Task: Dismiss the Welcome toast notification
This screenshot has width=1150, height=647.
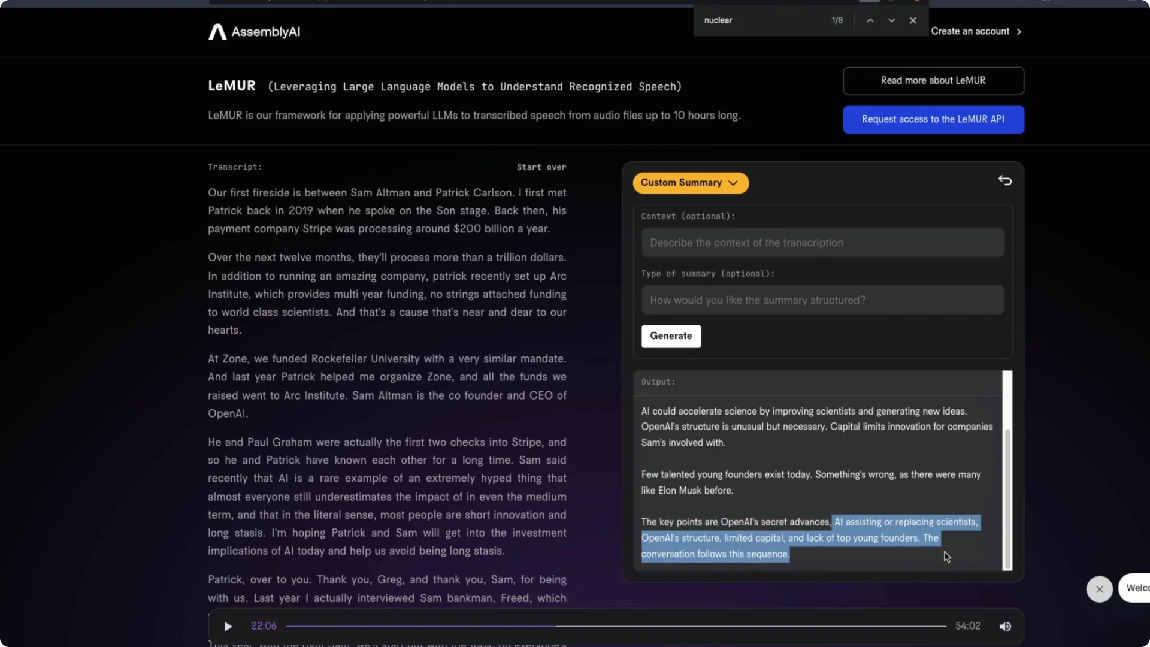Action: click(1099, 589)
